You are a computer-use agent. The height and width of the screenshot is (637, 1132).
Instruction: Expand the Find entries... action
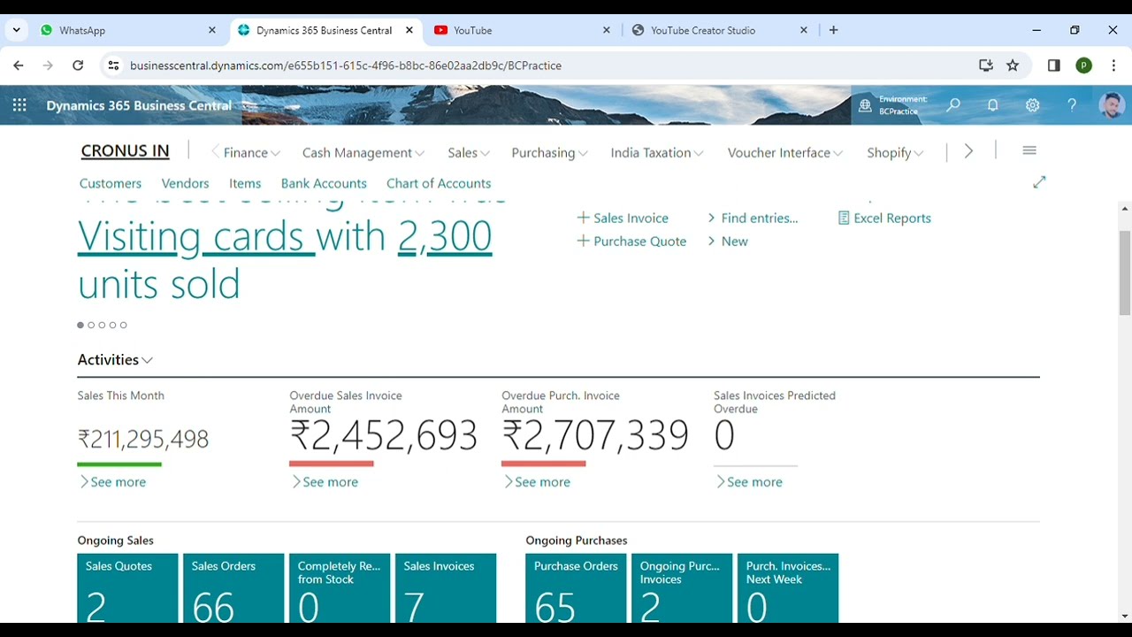(753, 218)
